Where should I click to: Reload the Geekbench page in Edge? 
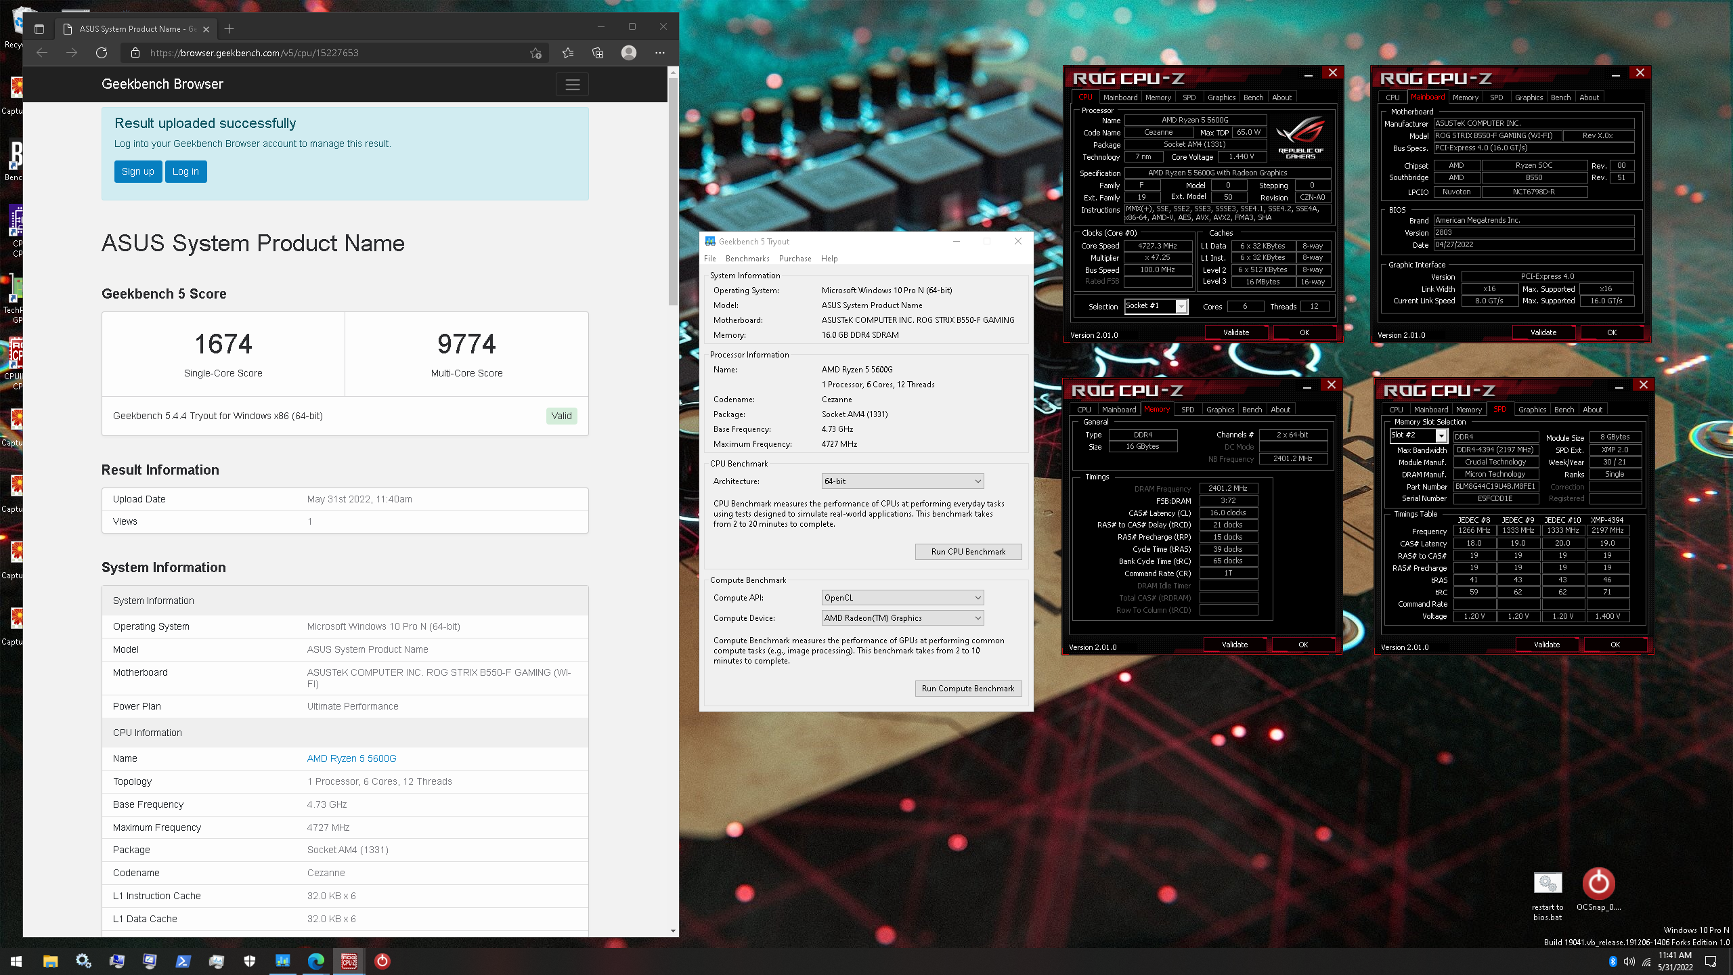pos(102,53)
